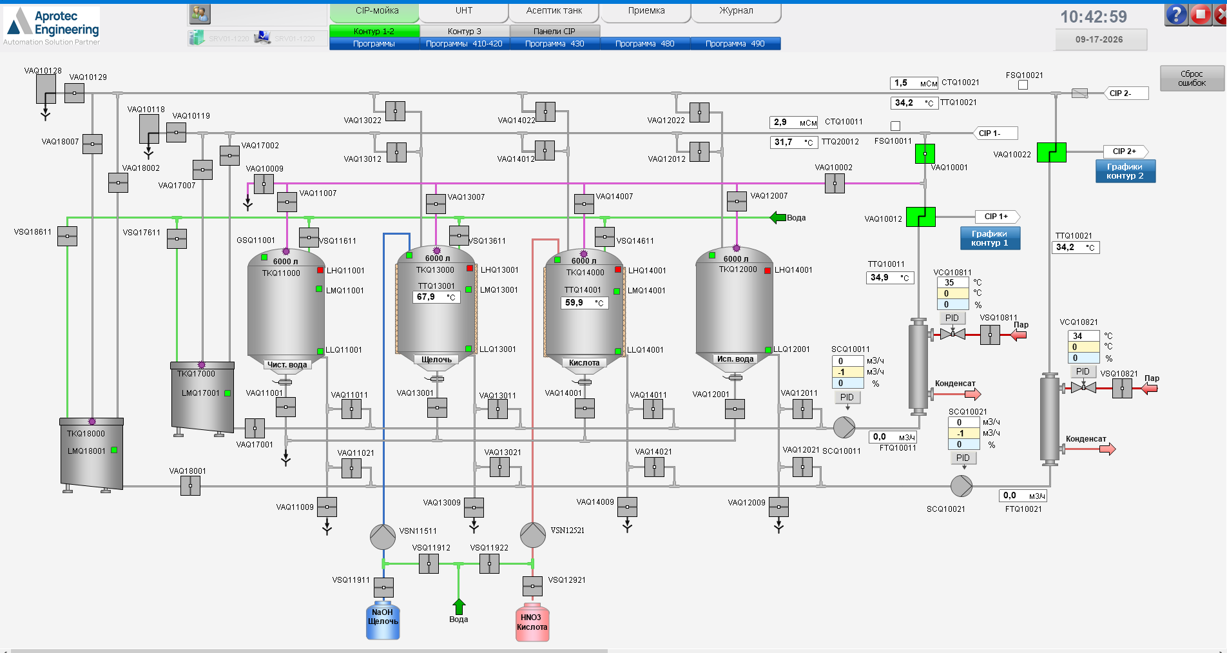The image size is (1227, 653).
Task: Select the NaOH dosing pump VSN11511
Action: pyautogui.click(x=383, y=536)
